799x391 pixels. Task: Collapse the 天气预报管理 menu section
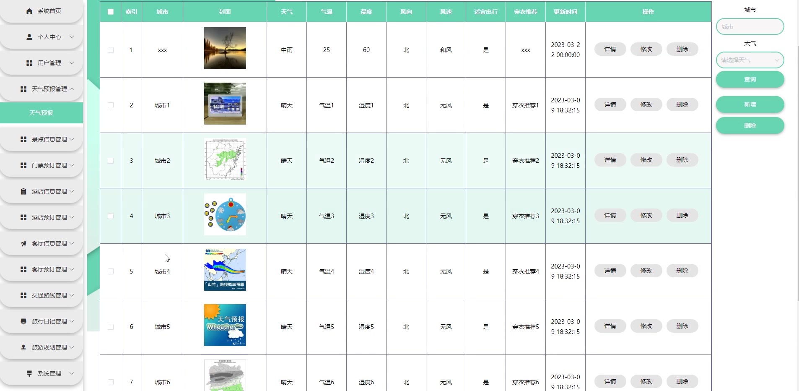(x=42, y=89)
